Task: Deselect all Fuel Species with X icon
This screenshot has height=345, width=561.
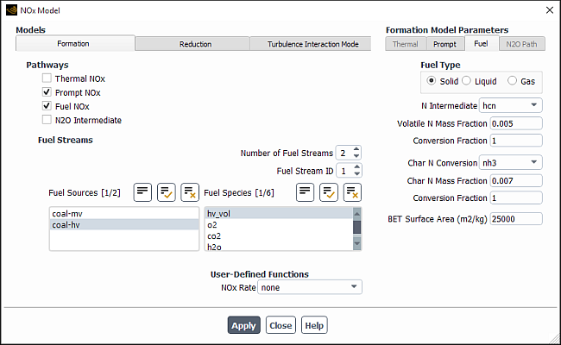Action: click(x=351, y=191)
